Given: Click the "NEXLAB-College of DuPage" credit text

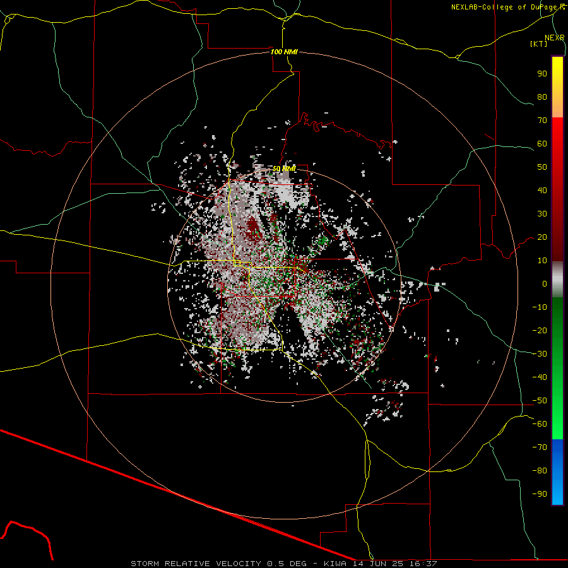Looking at the screenshot, I should (x=505, y=7).
